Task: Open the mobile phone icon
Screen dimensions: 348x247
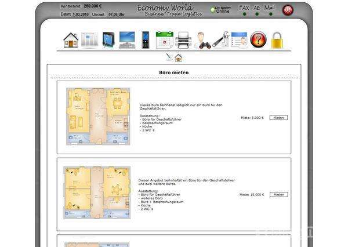Action: point(146,41)
